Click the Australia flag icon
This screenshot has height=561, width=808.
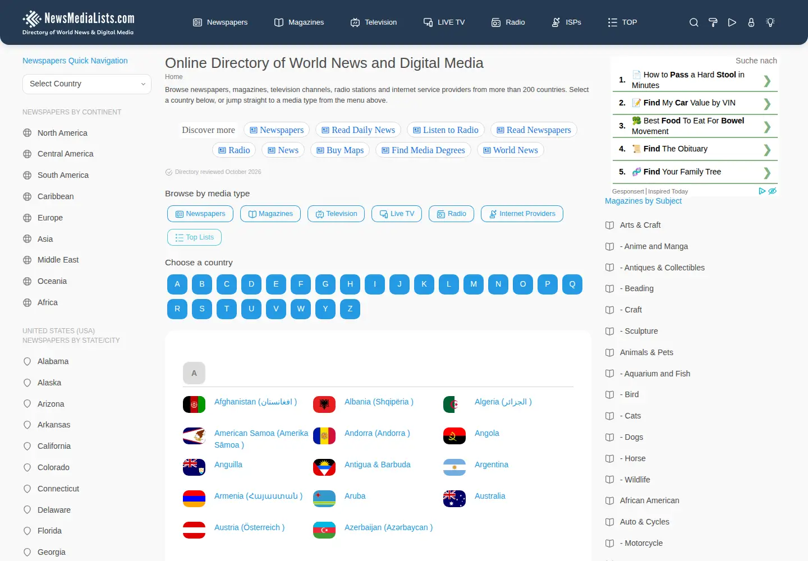click(x=454, y=499)
